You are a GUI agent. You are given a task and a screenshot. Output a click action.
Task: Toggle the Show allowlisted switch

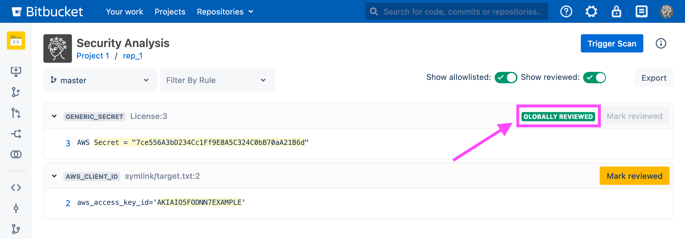point(506,78)
